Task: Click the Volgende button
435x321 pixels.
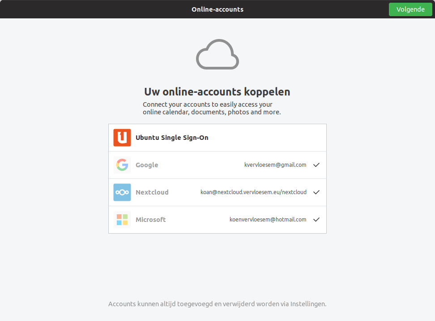Action: pyautogui.click(x=410, y=9)
